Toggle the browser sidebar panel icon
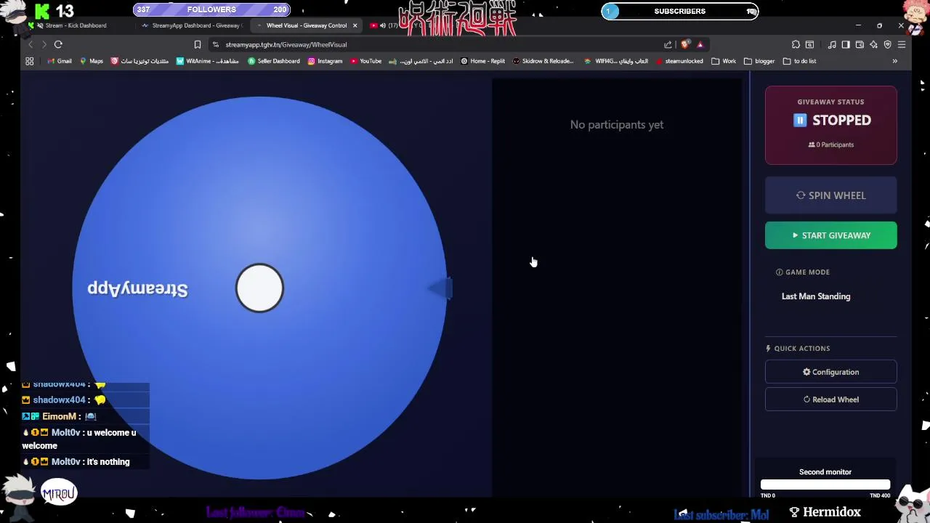This screenshot has height=523, width=930. coord(846,44)
